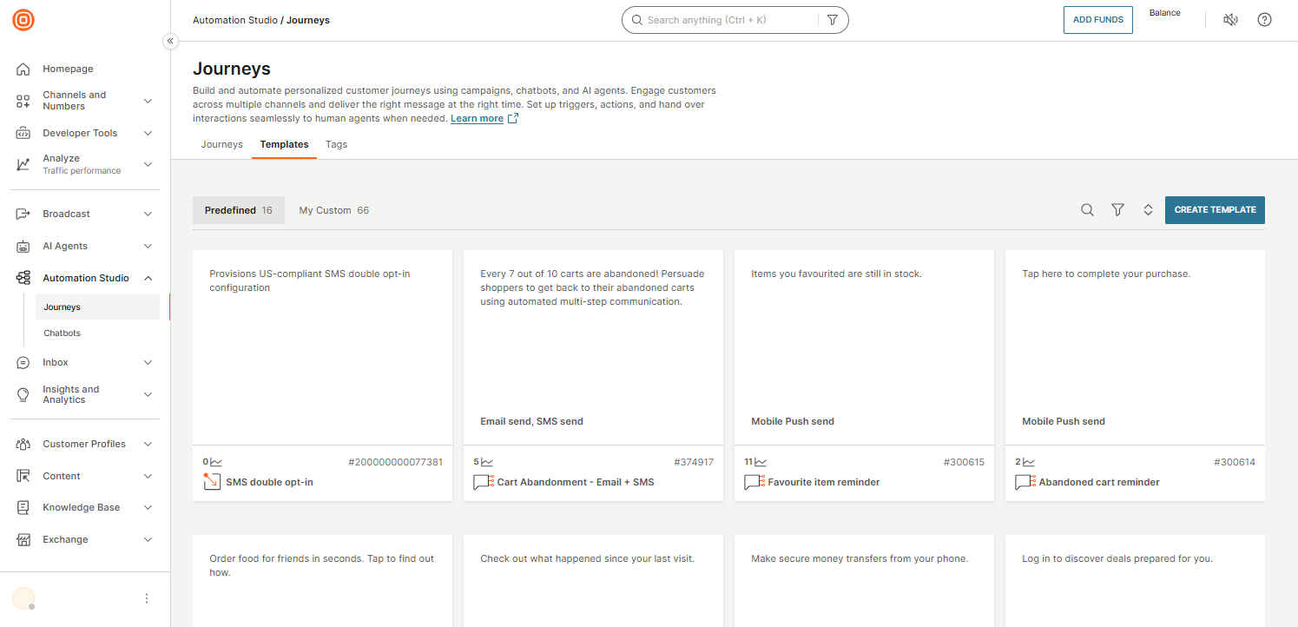Switch to My Custom templates
The width and height of the screenshot is (1298, 627).
tap(333, 209)
